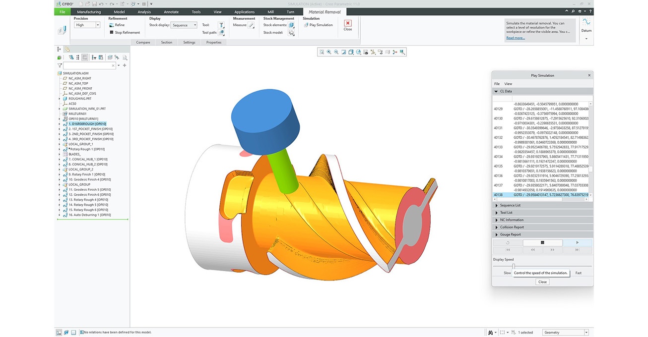Open the Stock display Sequence dropdown
648x337 pixels.
(x=184, y=25)
